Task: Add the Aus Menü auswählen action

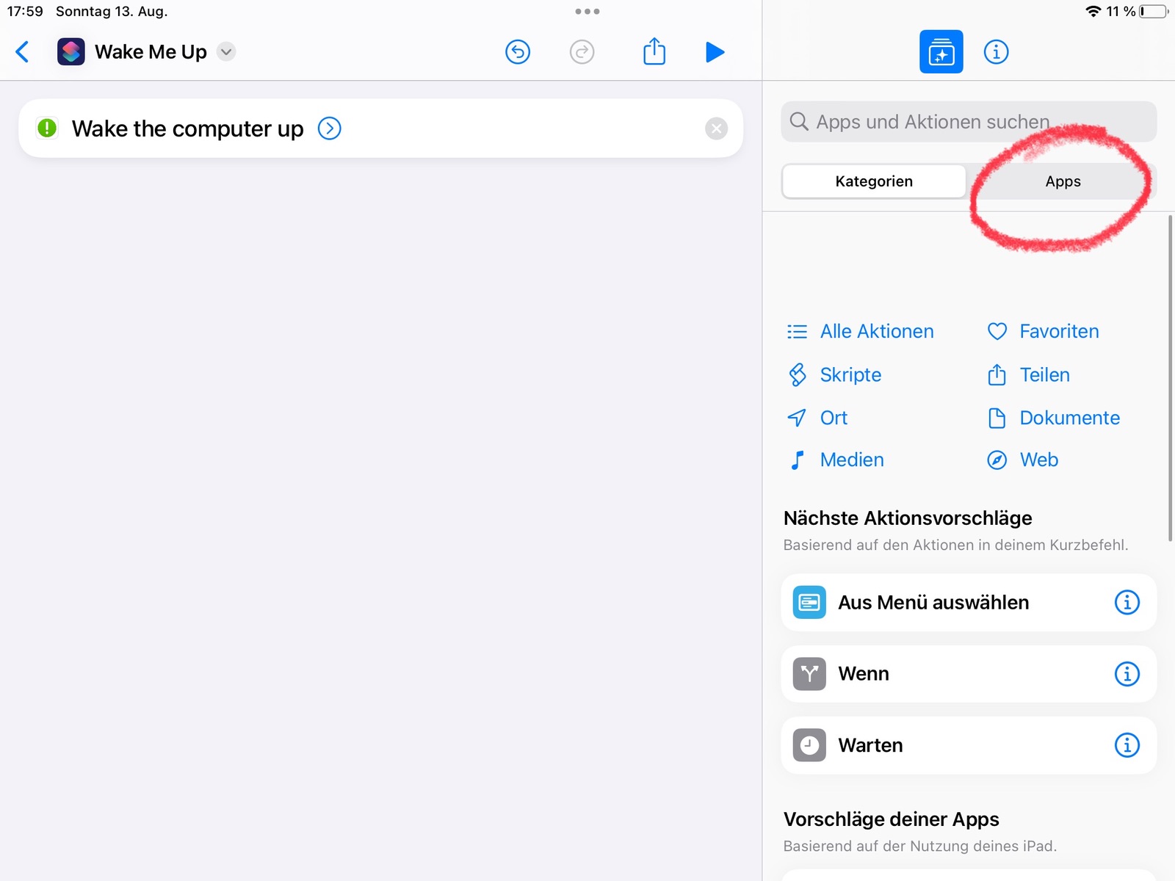Action: pos(933,603)
